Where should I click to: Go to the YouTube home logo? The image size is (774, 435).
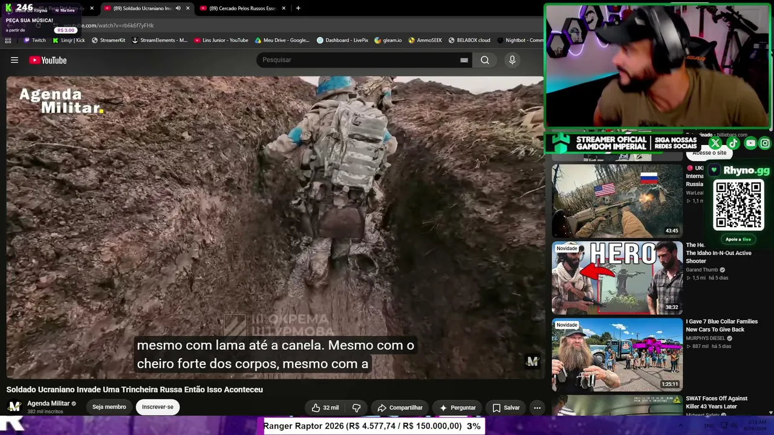(x=48, y=60)
